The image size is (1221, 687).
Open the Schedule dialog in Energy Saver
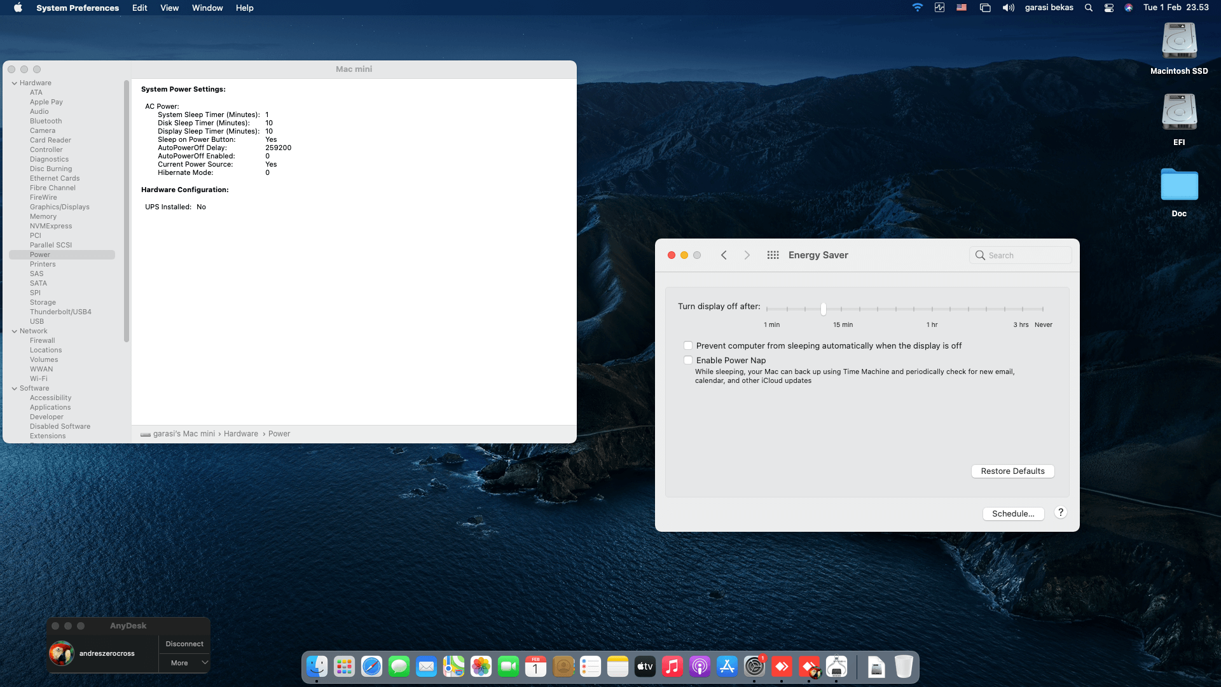[1013, 513]
